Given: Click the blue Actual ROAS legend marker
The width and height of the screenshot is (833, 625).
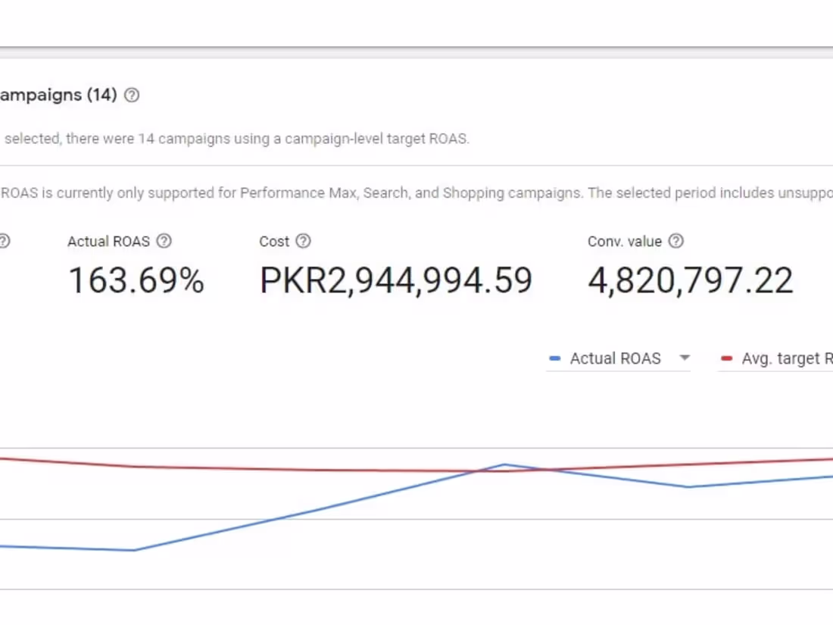Looking at the screenshot, I should point(555,358).
